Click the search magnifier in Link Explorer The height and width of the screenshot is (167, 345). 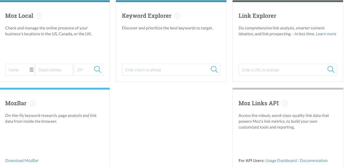click(x=331, y=69)
